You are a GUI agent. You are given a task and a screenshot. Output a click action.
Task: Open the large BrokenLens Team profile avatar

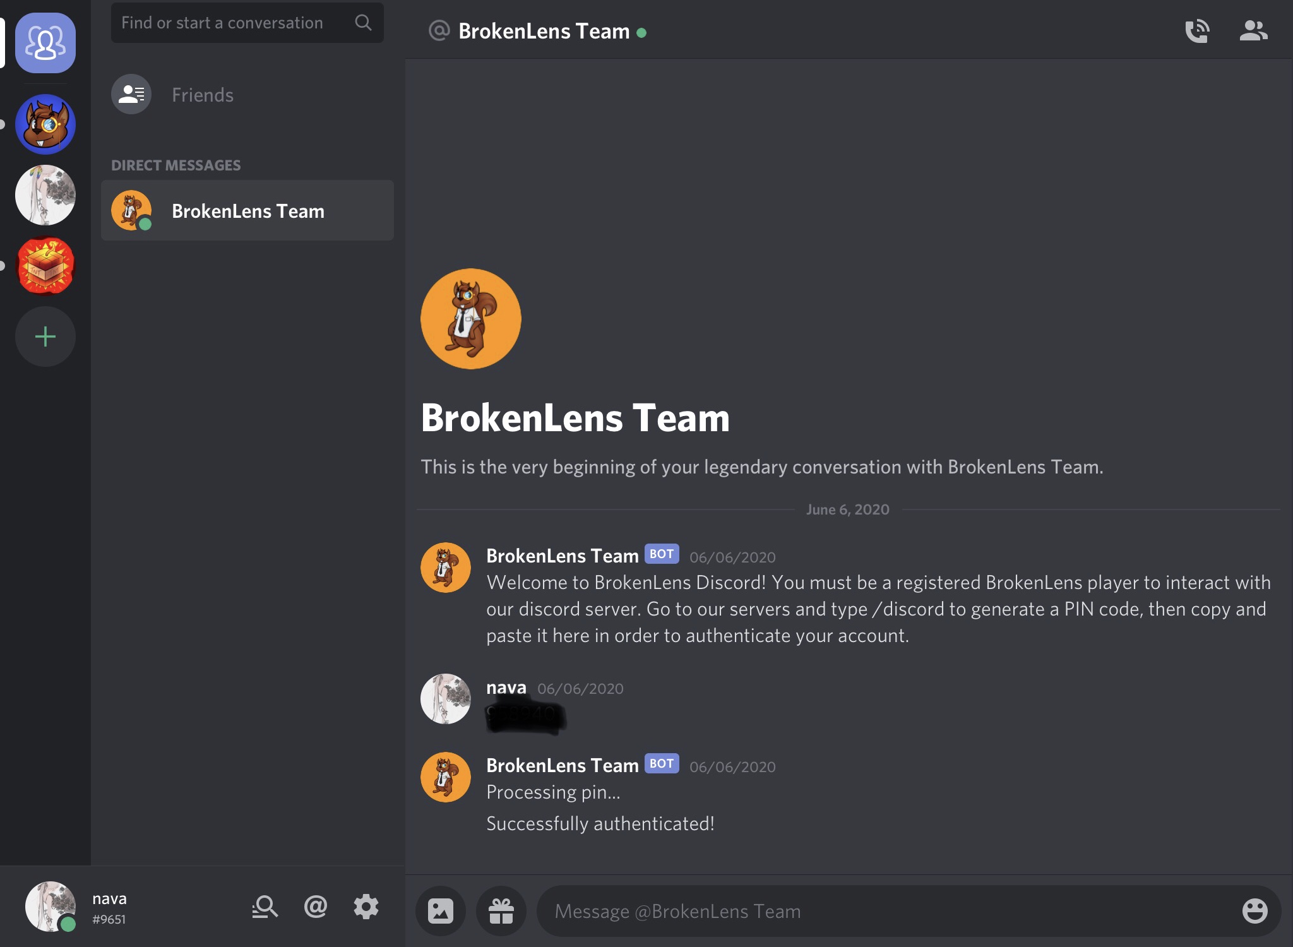pos(471,319)
